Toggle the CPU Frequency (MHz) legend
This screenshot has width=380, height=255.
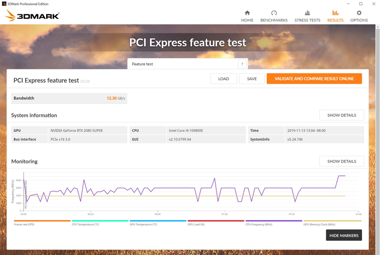pos(274,223)
